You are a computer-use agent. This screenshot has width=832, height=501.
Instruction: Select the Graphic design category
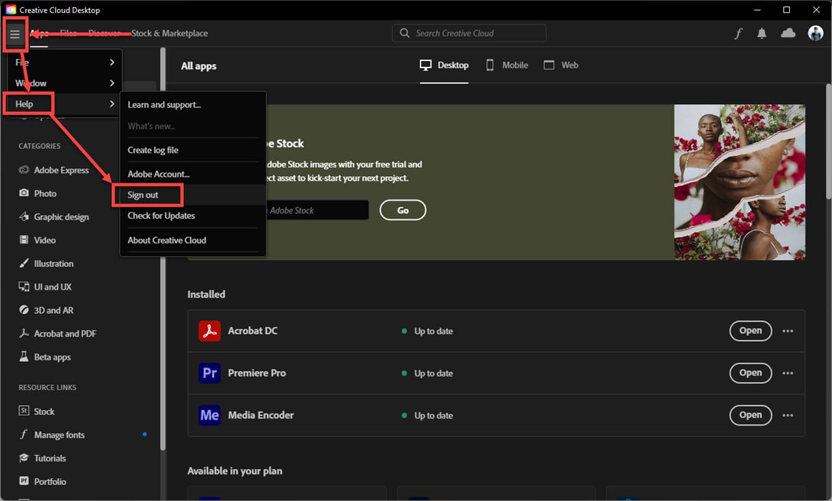pyautogui.click(x=54, y=217)
